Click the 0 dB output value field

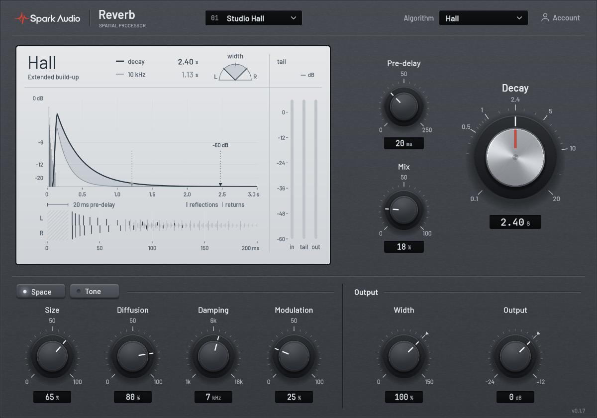pyautogui.click(x=515, y=397)
